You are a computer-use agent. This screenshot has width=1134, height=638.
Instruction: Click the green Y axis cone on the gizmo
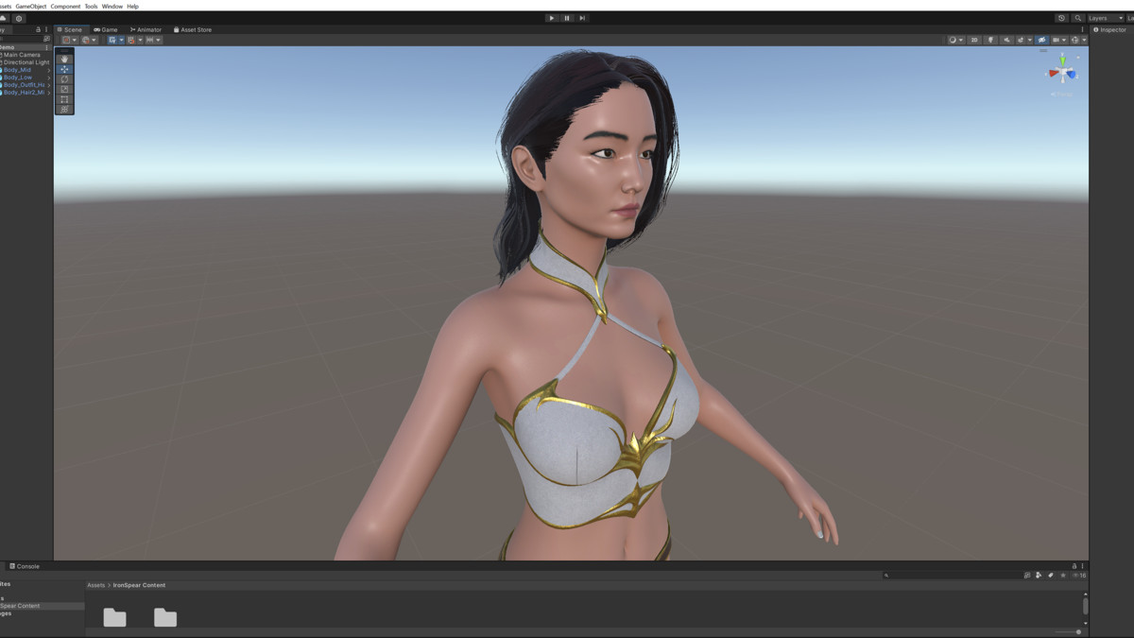click(x=1063, y=60)
